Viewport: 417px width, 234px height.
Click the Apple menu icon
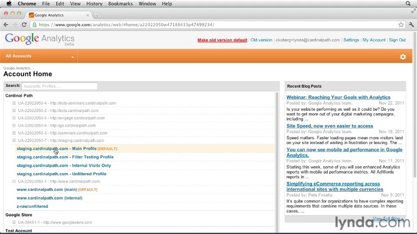point(9,4)
